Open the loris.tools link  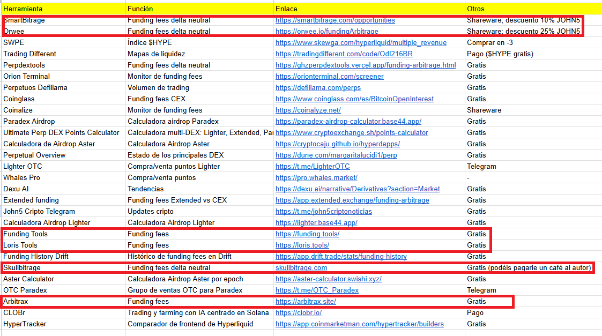point(302,245)
